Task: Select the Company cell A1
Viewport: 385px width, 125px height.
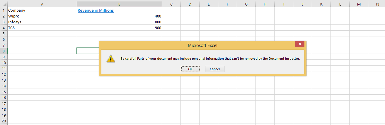Action: click(42, 10)
